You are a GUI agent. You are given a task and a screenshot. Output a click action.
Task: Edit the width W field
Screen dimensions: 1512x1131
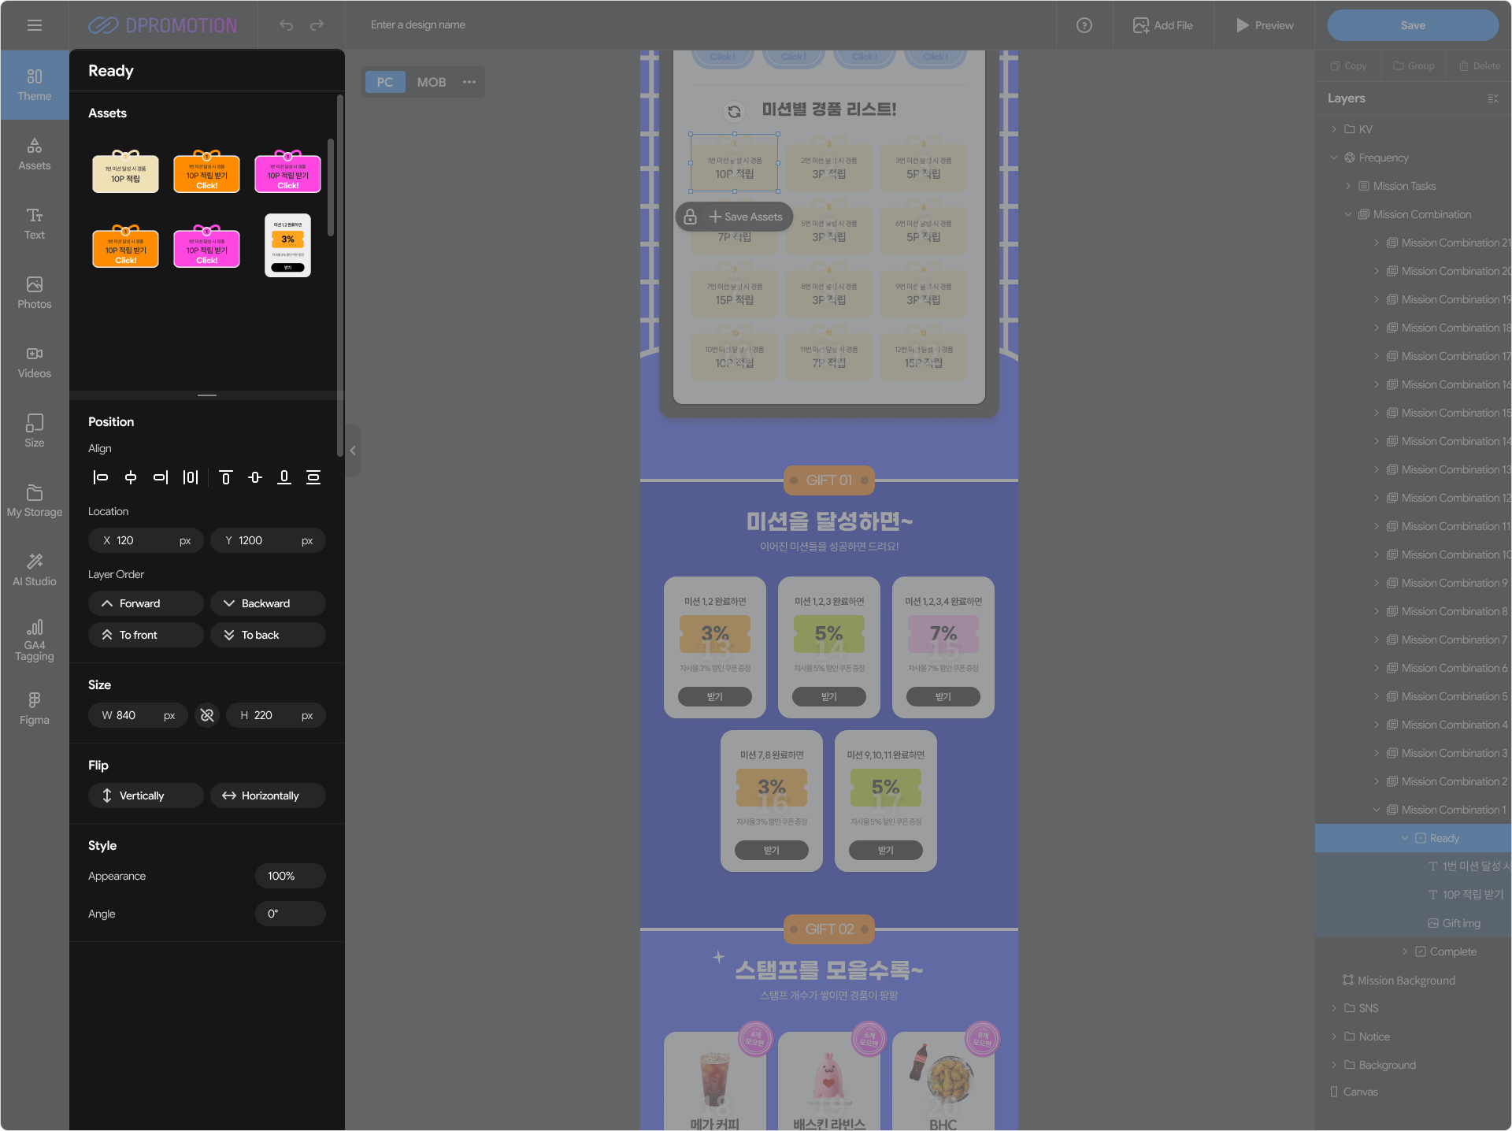(x=138, y=715)
